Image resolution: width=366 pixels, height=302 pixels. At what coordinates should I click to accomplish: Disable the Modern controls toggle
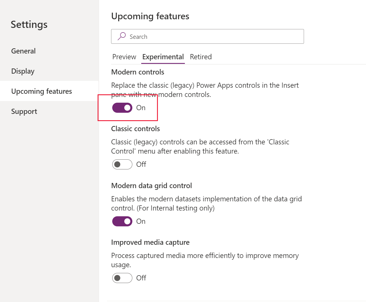coord(122,108)
